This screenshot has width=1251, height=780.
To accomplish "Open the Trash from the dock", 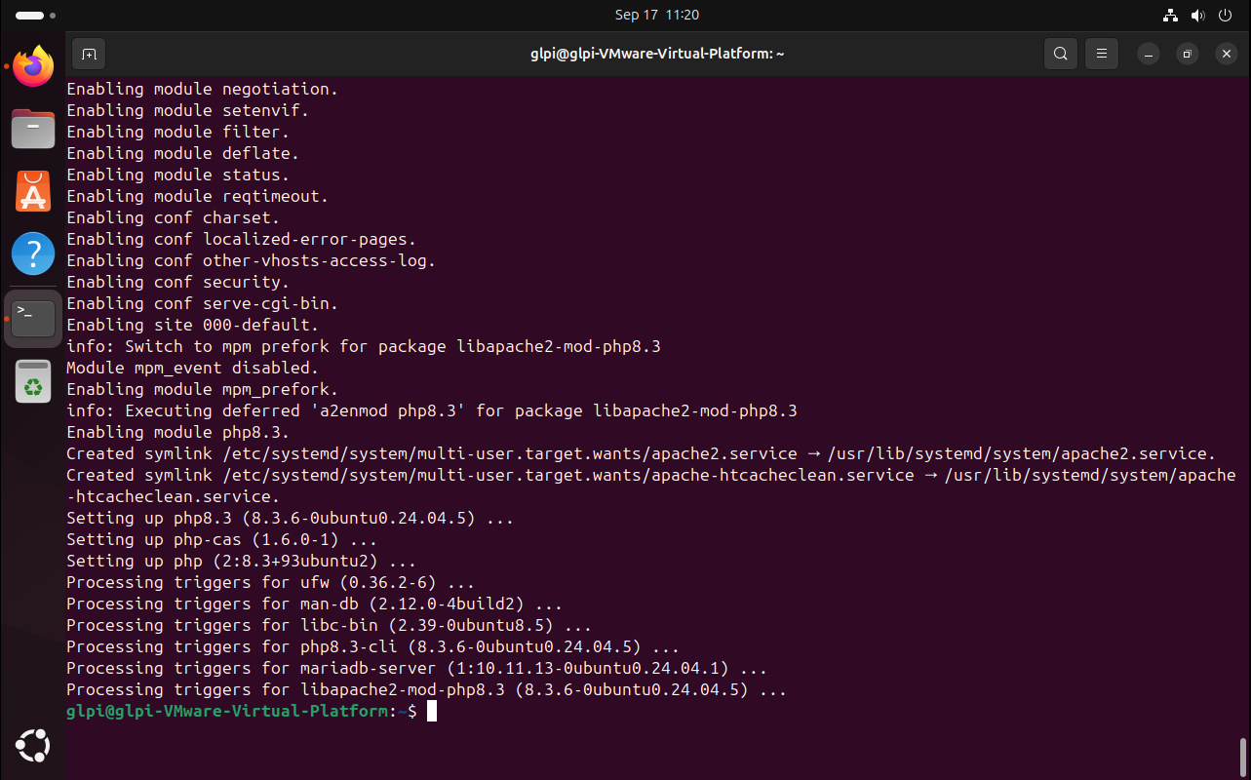I will tap(33, 381).
